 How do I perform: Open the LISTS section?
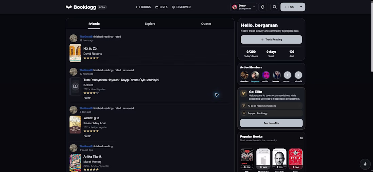[x=161, y=7]
